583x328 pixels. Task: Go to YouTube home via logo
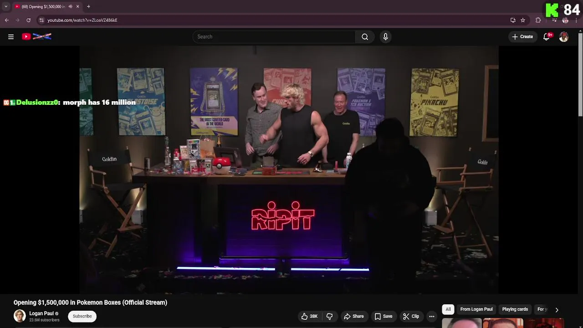click(37, 36)
